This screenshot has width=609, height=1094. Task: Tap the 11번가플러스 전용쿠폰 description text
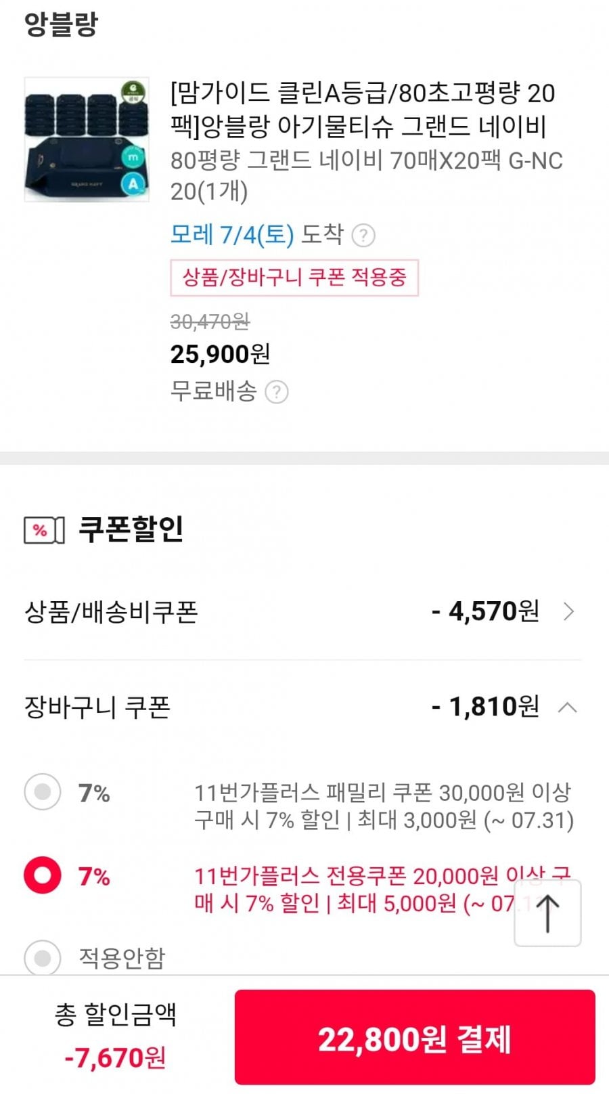[382, 890]
